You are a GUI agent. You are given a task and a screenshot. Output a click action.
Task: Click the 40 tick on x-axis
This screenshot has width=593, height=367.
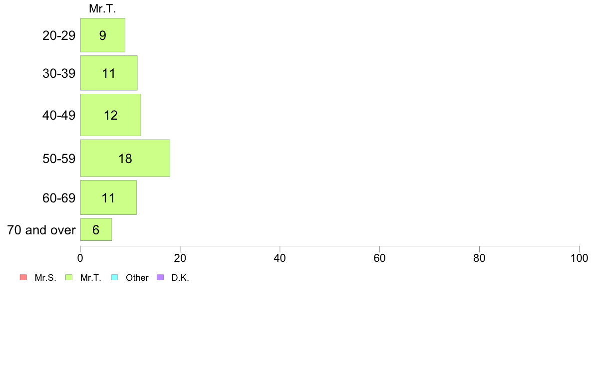(x=280, y=258)
